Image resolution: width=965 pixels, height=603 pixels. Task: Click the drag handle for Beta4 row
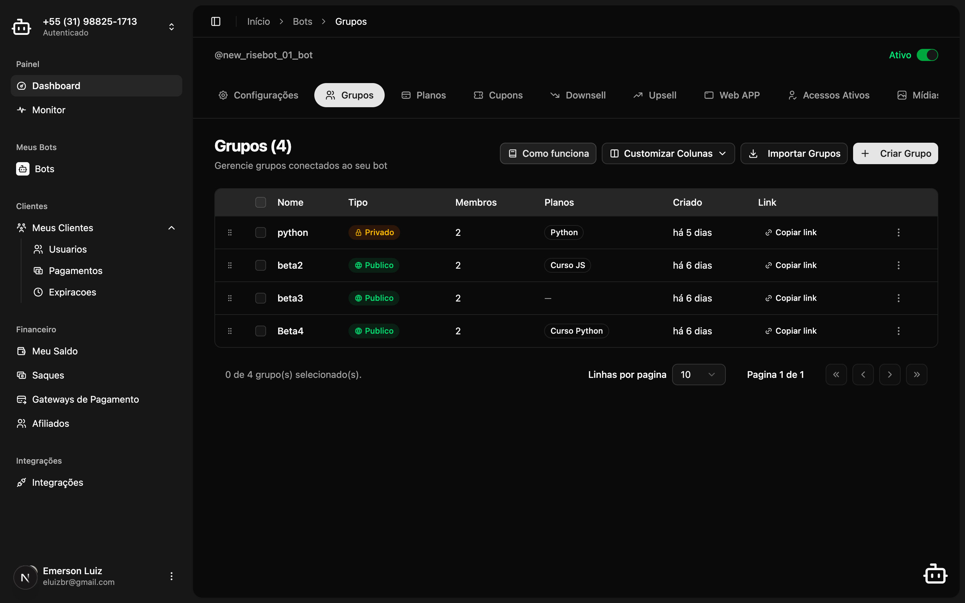[x=230, y=331]
